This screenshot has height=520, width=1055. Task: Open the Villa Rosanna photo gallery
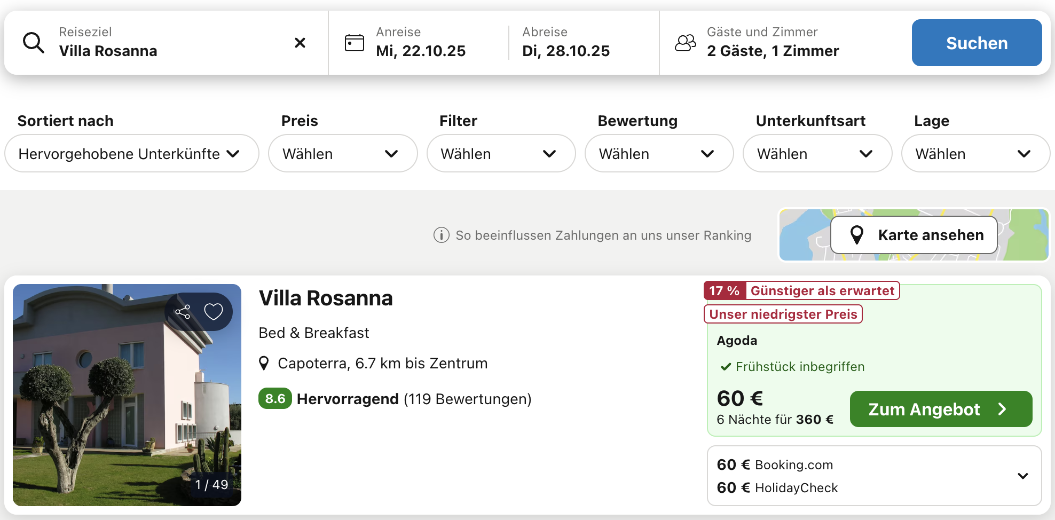(x=127, y=395)
